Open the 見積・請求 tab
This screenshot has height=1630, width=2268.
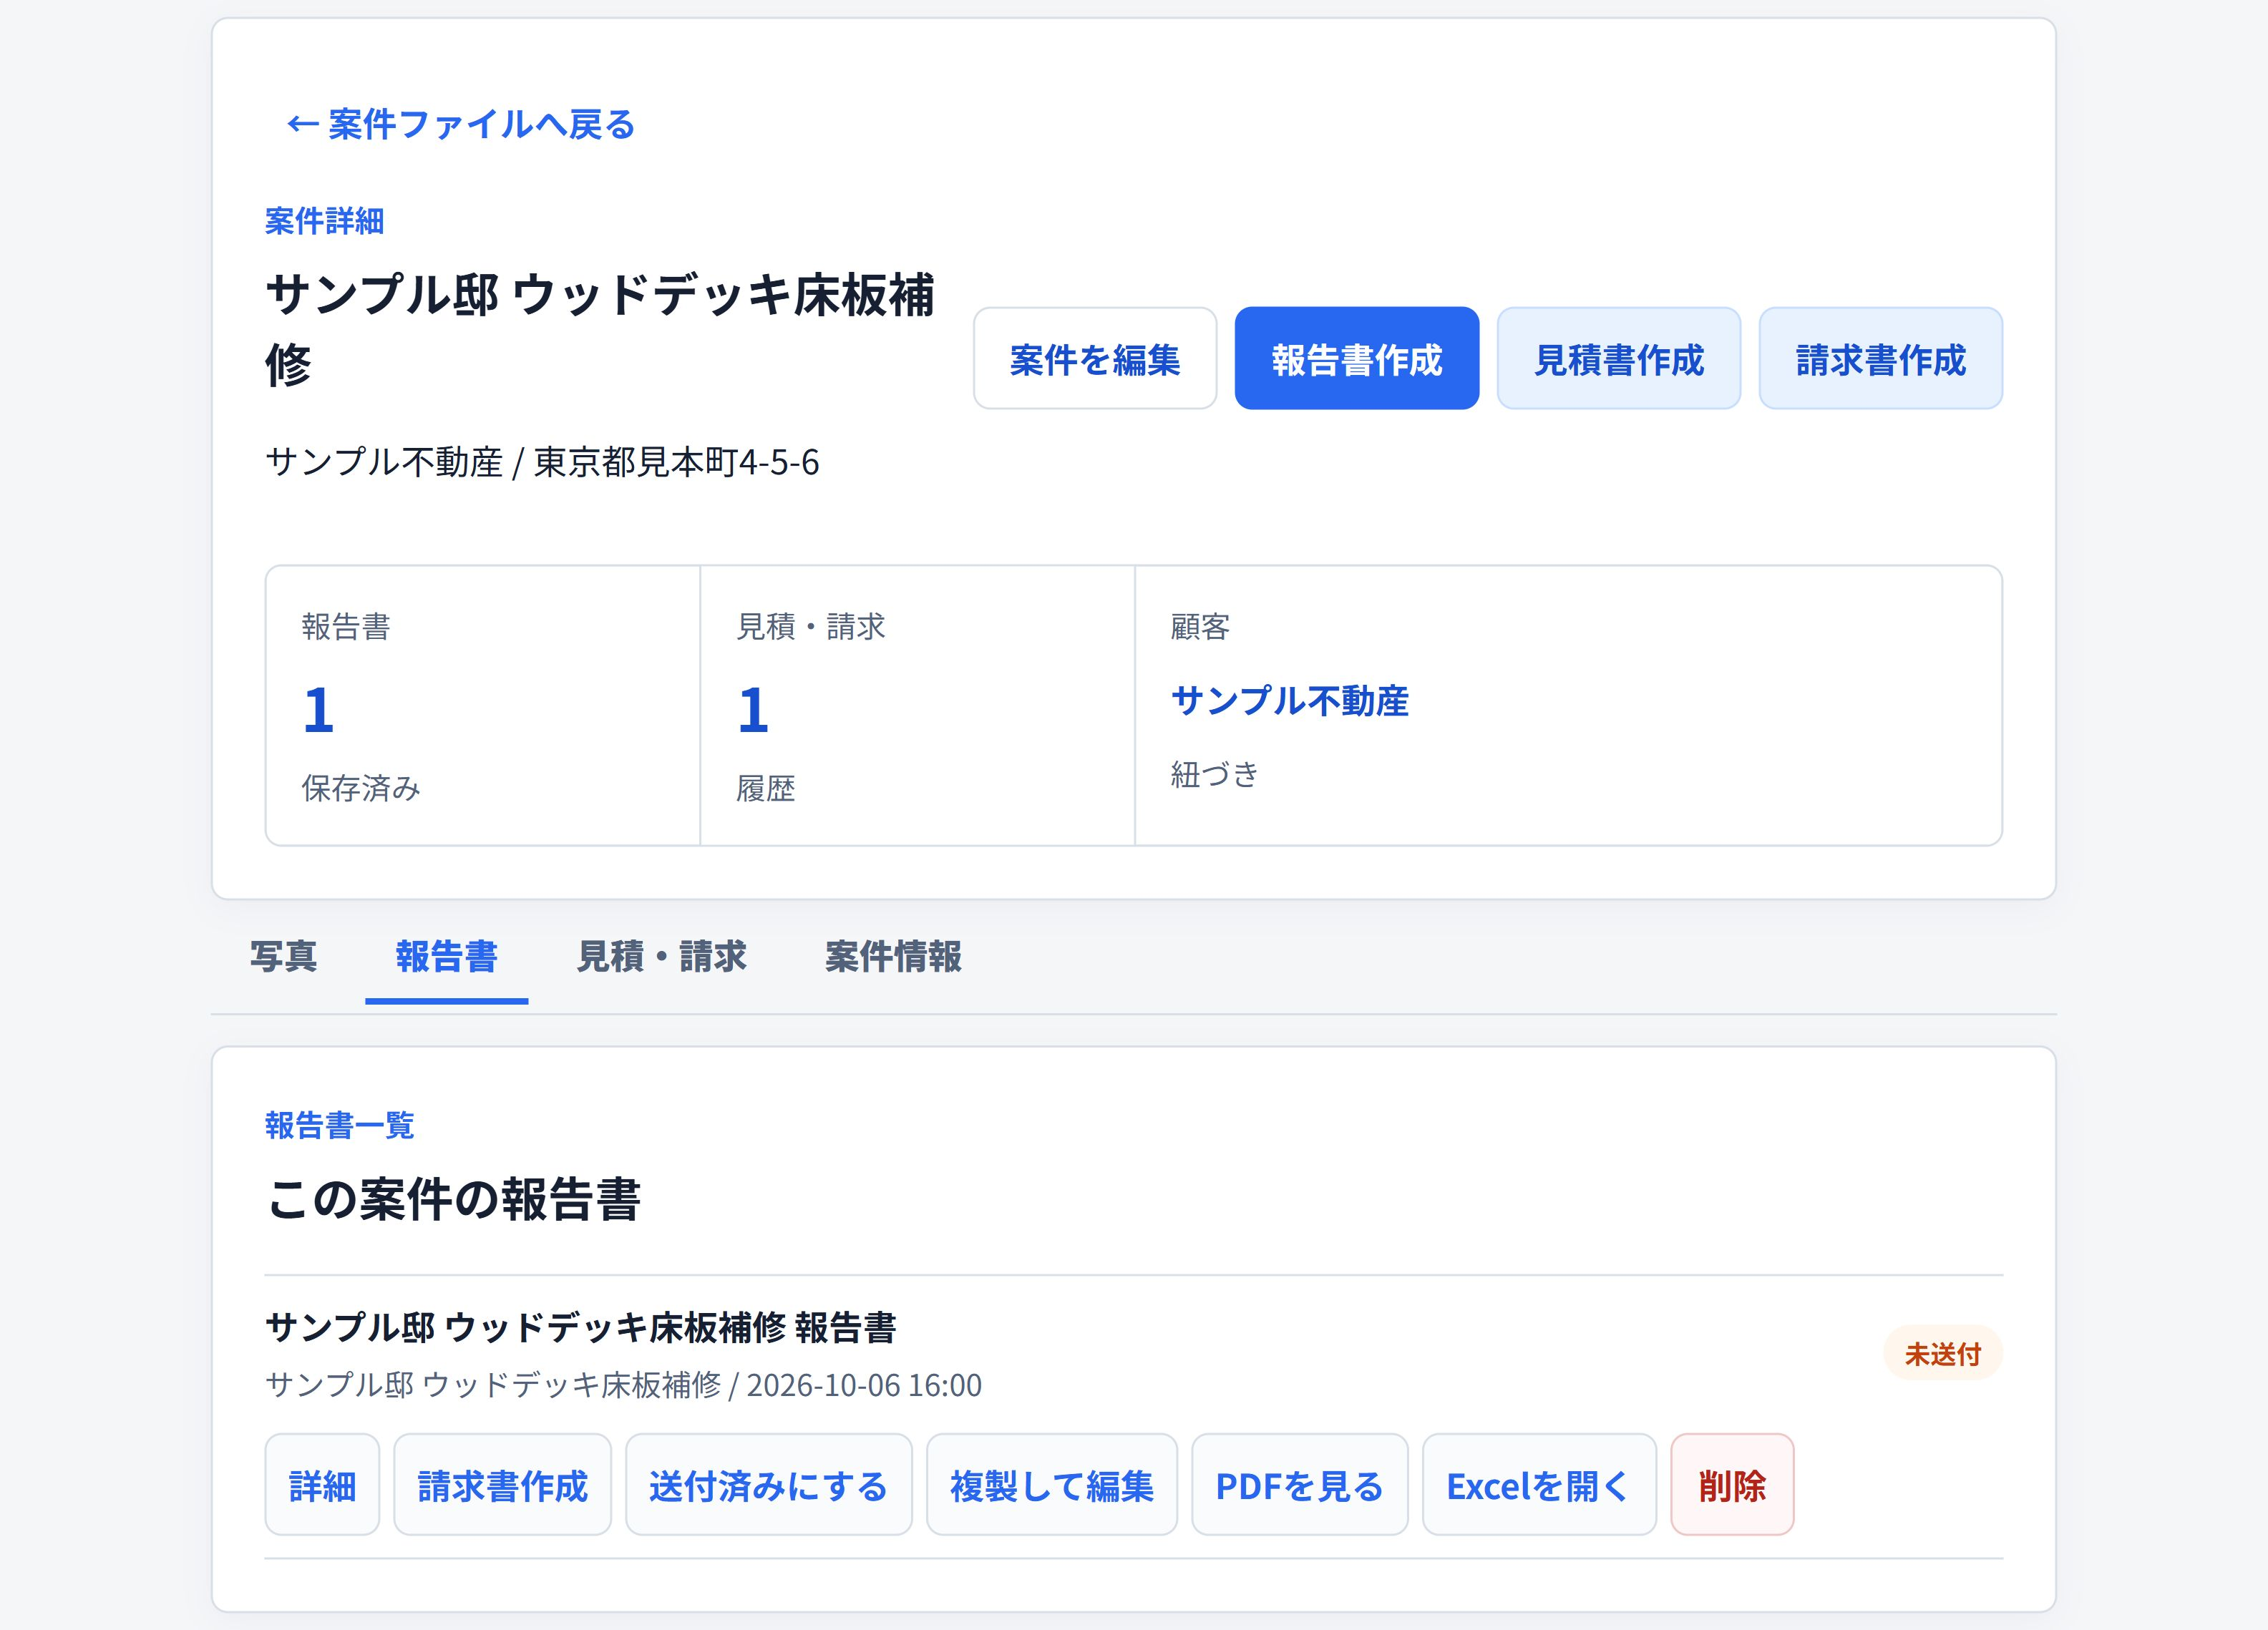pos(662,956)
